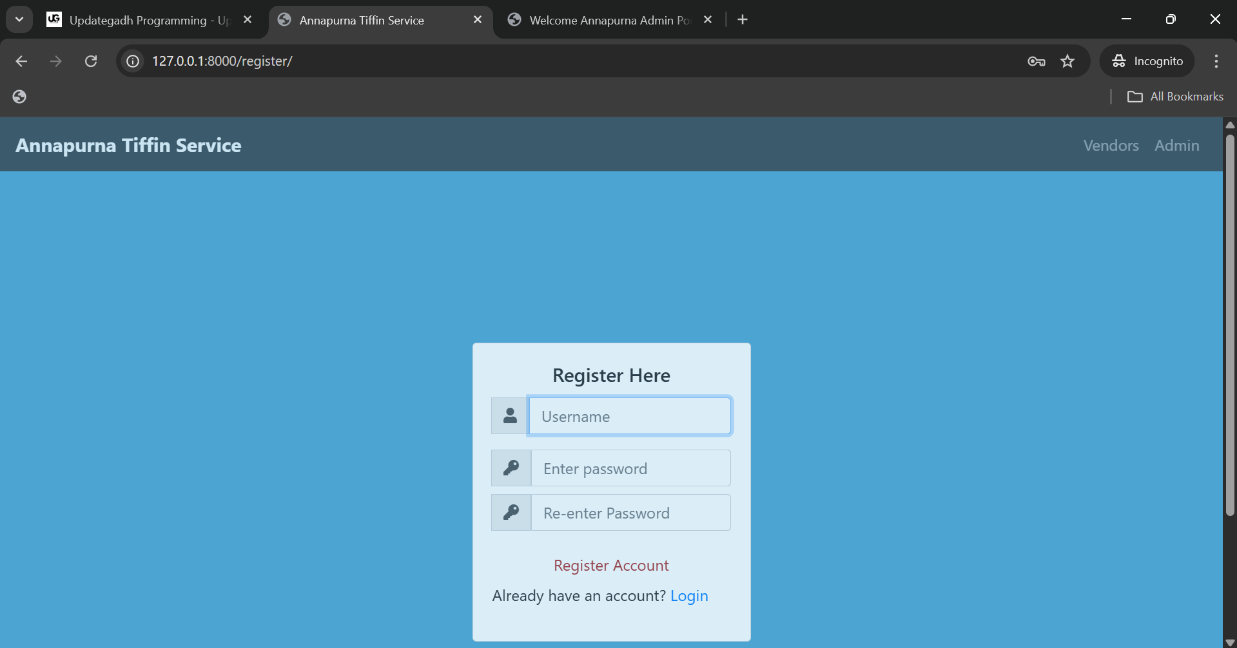Viewport: 1237px width, 648px height.
Task: Open the All Bookmarks folder
Action: point(1175,97)
